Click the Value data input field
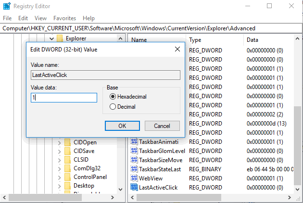Viewport: 303px width, 203px height. click(x=64, y=98)
